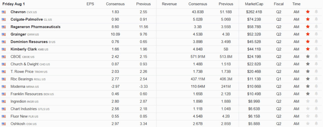Toggle the favorite star for Colgate-Palmolive
The height and width of the screenshot is (127, 323).
308,19
